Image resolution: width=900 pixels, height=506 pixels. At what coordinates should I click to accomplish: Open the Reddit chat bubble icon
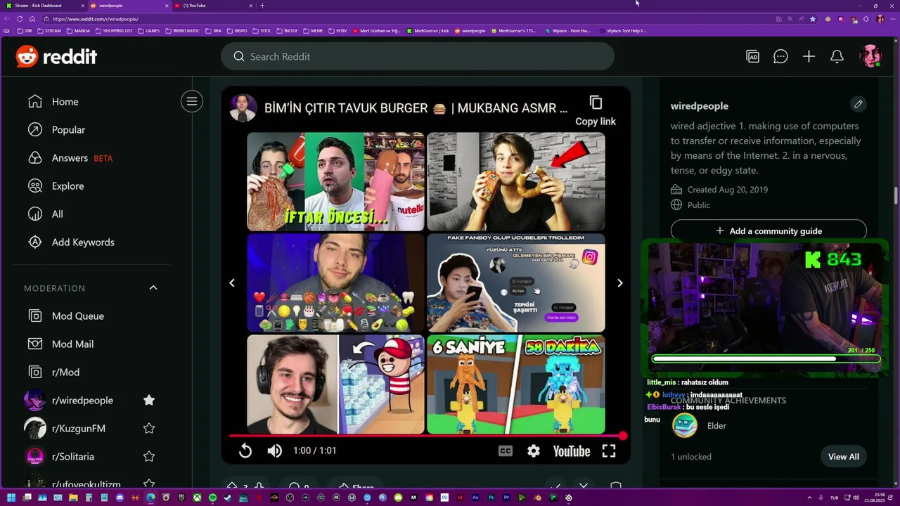(780, 57)
